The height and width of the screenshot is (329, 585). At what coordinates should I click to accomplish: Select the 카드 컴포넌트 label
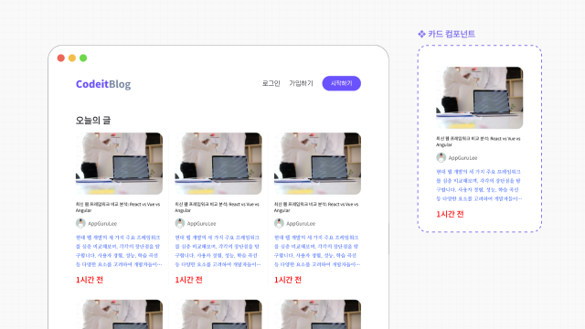coord(452,34)
